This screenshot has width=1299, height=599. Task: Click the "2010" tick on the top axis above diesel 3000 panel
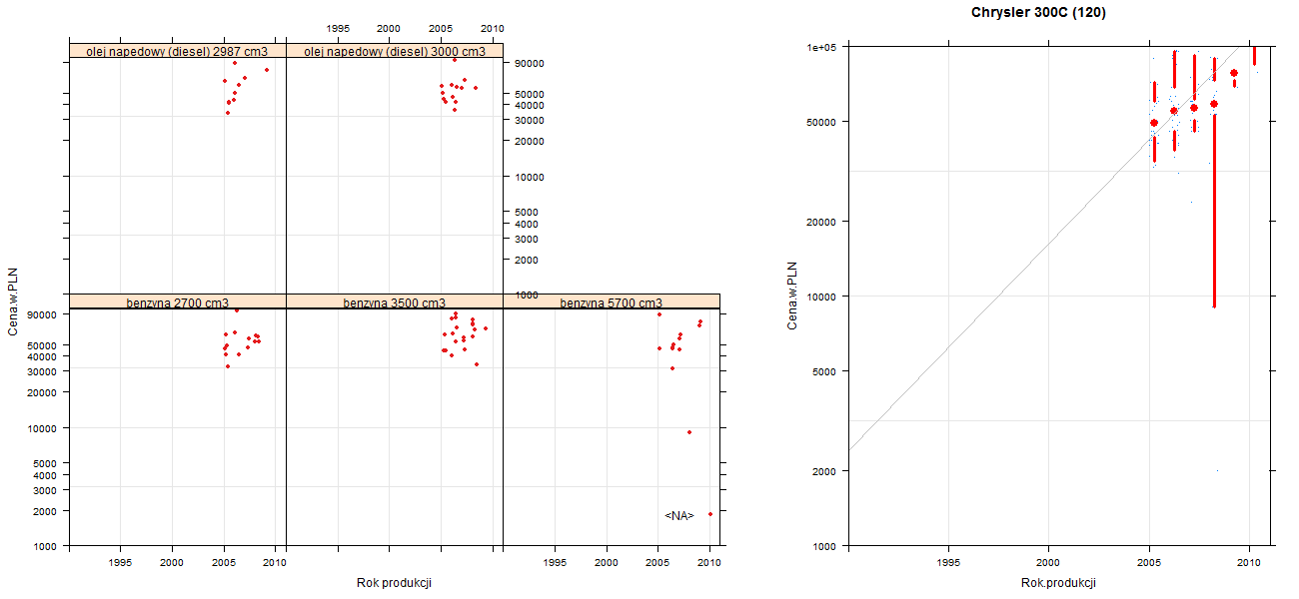(492, 28)
